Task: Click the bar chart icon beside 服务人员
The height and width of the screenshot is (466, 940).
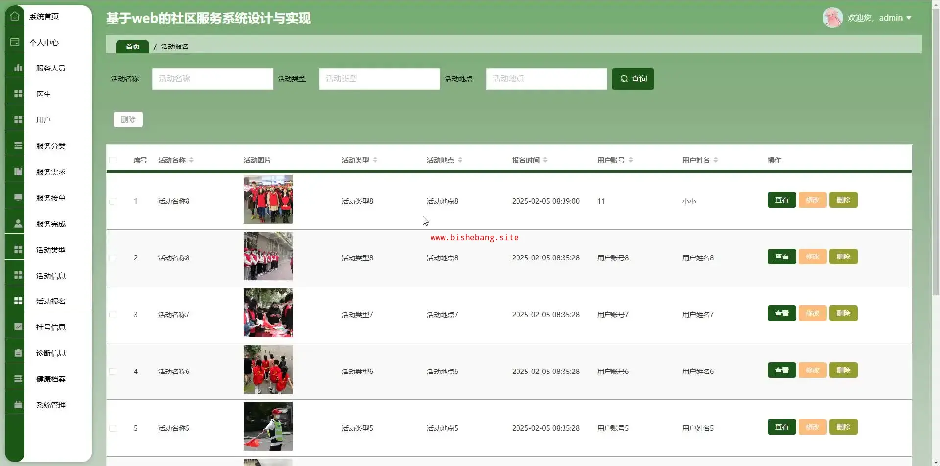Action: (18, 68)
